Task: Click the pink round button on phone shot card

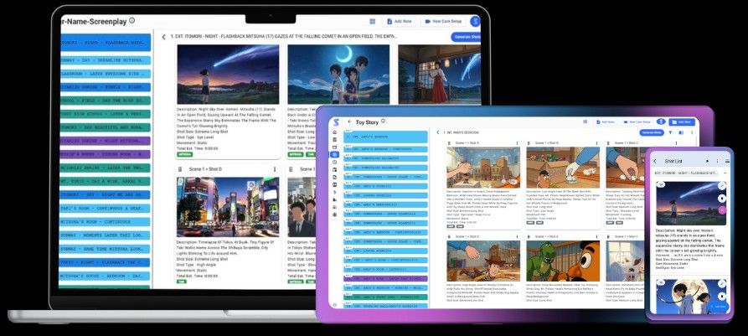Action: click(x=722, y=209)
